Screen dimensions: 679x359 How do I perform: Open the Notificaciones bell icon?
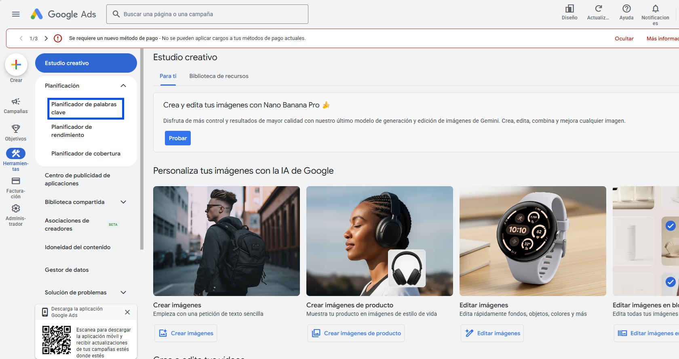pos(655,9)
